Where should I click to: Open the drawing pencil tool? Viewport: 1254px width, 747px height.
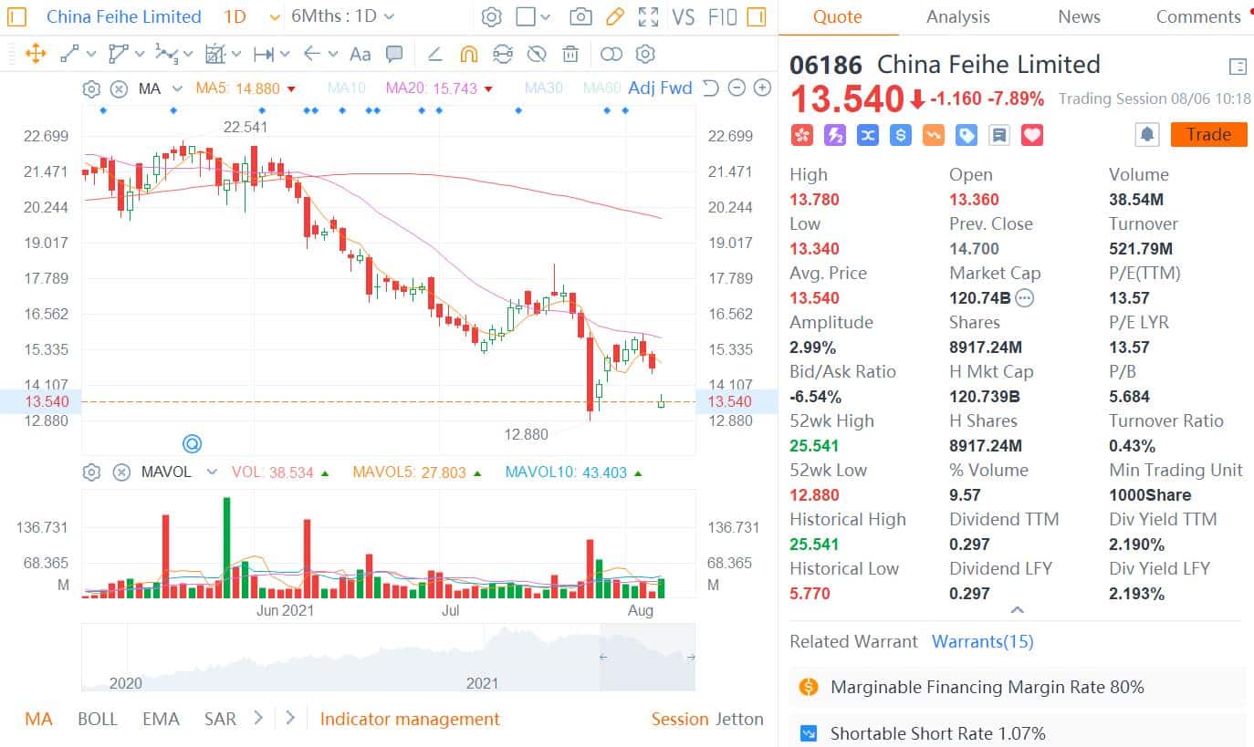pos(613,16)
